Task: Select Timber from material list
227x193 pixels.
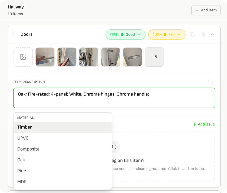Action: click(x=63, y=127)
